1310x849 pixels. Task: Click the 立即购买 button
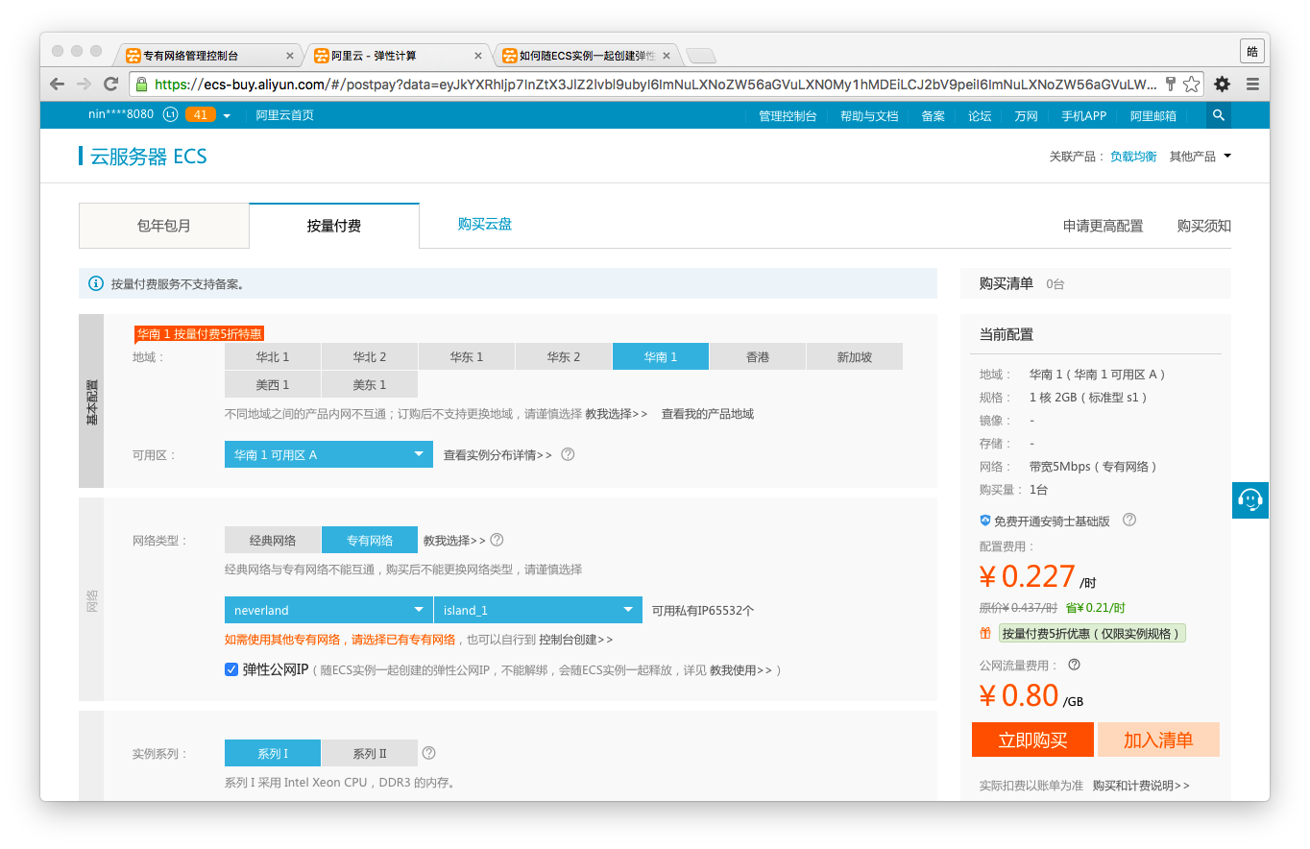(1032, 740)
